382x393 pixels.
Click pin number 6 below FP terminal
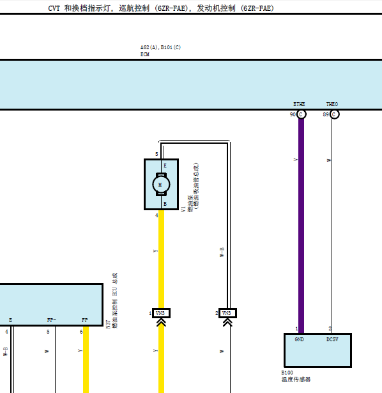point(81,332)
